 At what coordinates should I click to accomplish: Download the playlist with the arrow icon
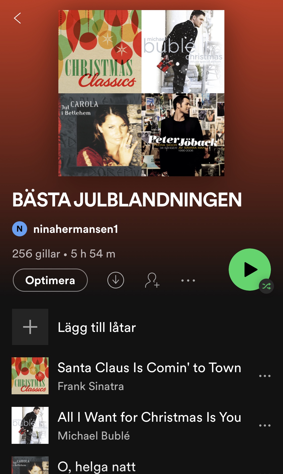tap(116, 280)
